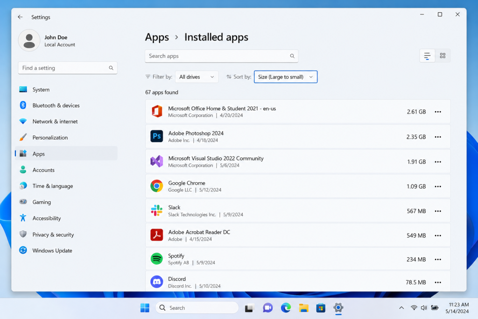478x319 pixels.
Task: Click in the Search apps field
Action: 222,56
